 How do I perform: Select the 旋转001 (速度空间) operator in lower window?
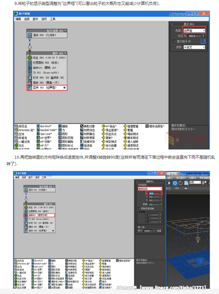[x=39, y=215]
